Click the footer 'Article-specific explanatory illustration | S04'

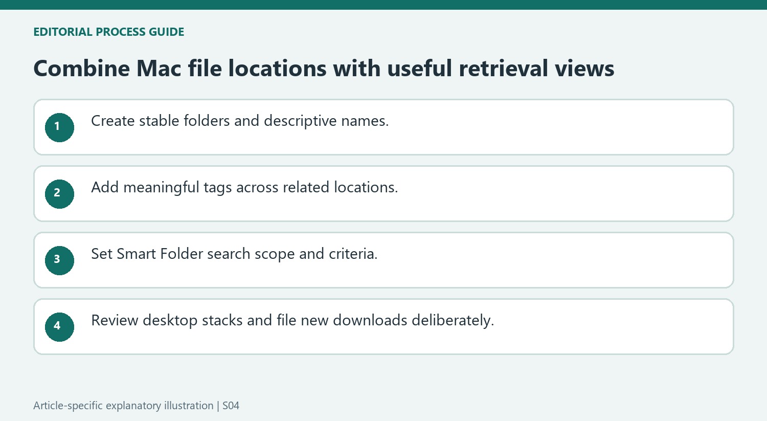(136, 406)
